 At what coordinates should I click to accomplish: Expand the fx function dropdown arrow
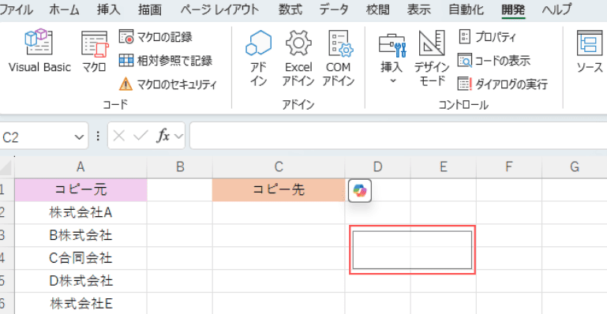tap(178, 136)
